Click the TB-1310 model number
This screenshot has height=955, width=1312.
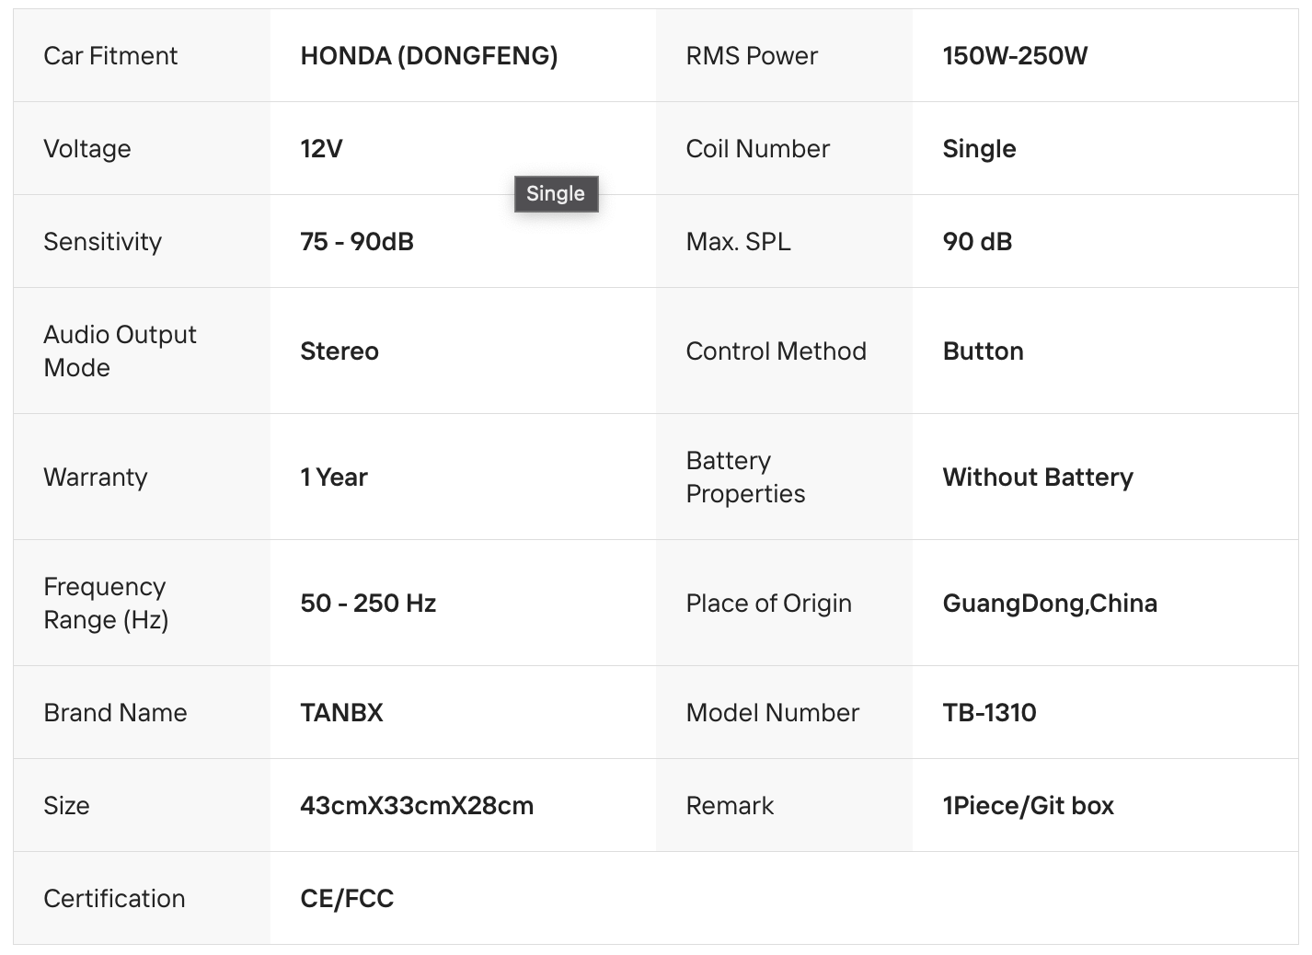click(989, 713)
